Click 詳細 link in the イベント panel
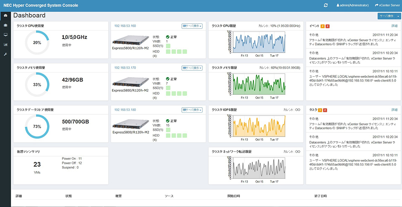This screenshot has width=402, height=207. point(395,26)
